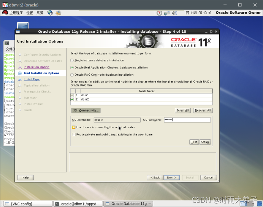The height and width of the screenshot is (207, 263).
Task: Click the date and time in top panel
Action: click(x=198, y=13)
